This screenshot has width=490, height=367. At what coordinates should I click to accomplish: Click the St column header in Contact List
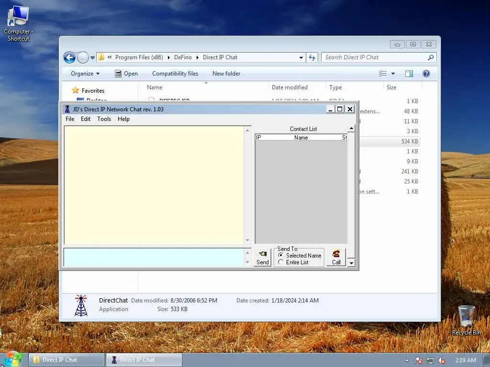[x=344, y=137]
